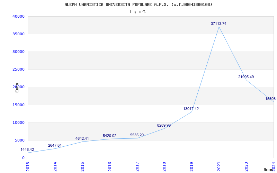The width and height of the screenshot is (277, 173).
Task: Click the 1446.42 data label
Action: [27, 150]
